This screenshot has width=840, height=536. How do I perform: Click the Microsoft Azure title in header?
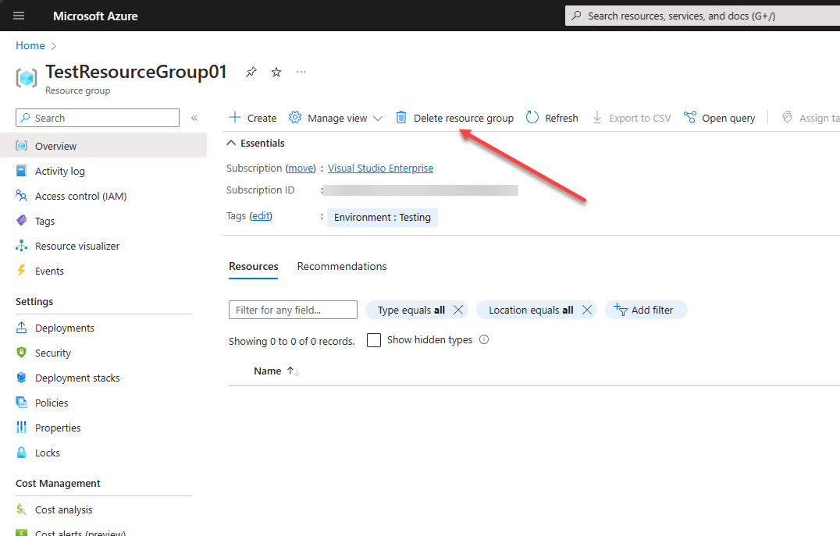[x=95, y=16]
